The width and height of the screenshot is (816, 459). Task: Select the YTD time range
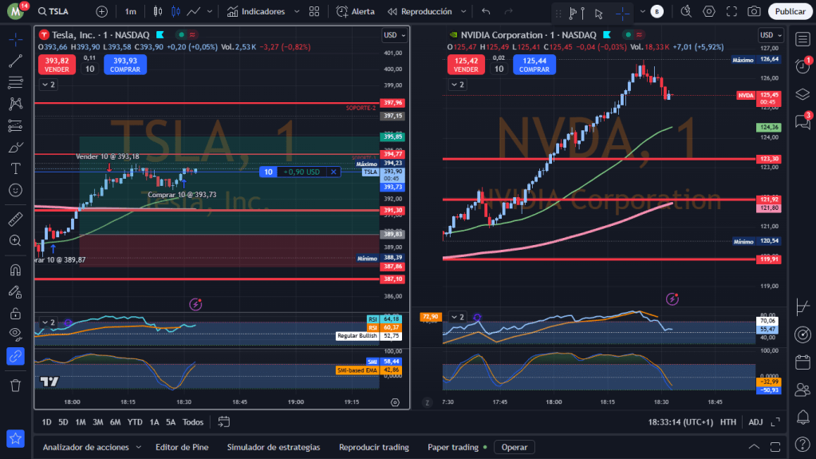(x=135, y=422)
